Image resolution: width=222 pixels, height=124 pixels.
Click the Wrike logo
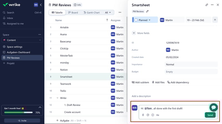point(11,5)
